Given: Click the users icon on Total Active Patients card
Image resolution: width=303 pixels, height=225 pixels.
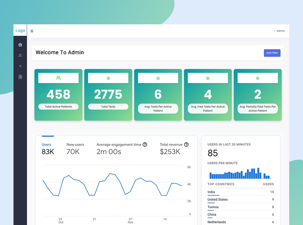Looking at the screenshot, I should [58, 78].
